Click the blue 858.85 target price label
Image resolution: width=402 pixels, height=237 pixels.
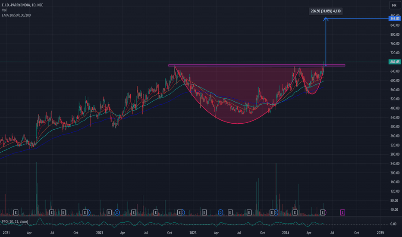click(x=395, y=19)
